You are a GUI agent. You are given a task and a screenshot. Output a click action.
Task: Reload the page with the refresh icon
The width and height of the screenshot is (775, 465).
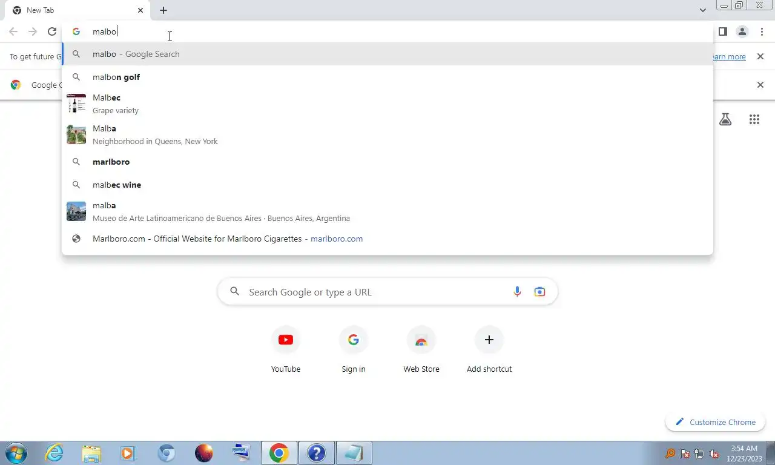coord(52,31)
